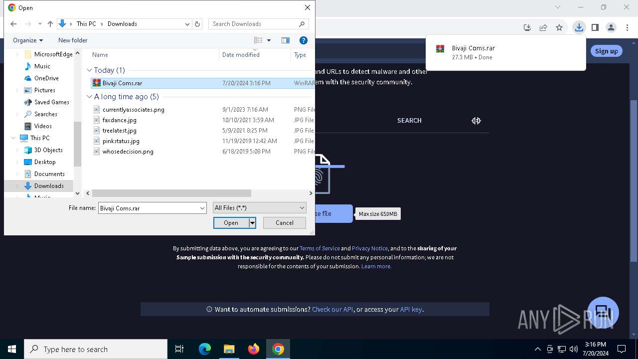Open the Help question mark icon

pyautogui.click(x=303, y=40)
